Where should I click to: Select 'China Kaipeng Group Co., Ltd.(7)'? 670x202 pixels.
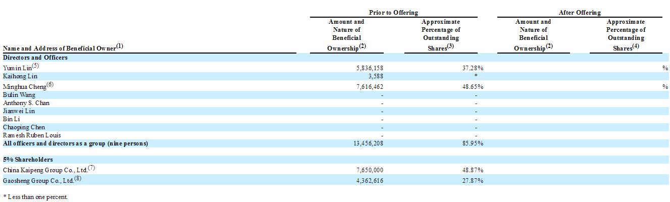pos(49,169)
